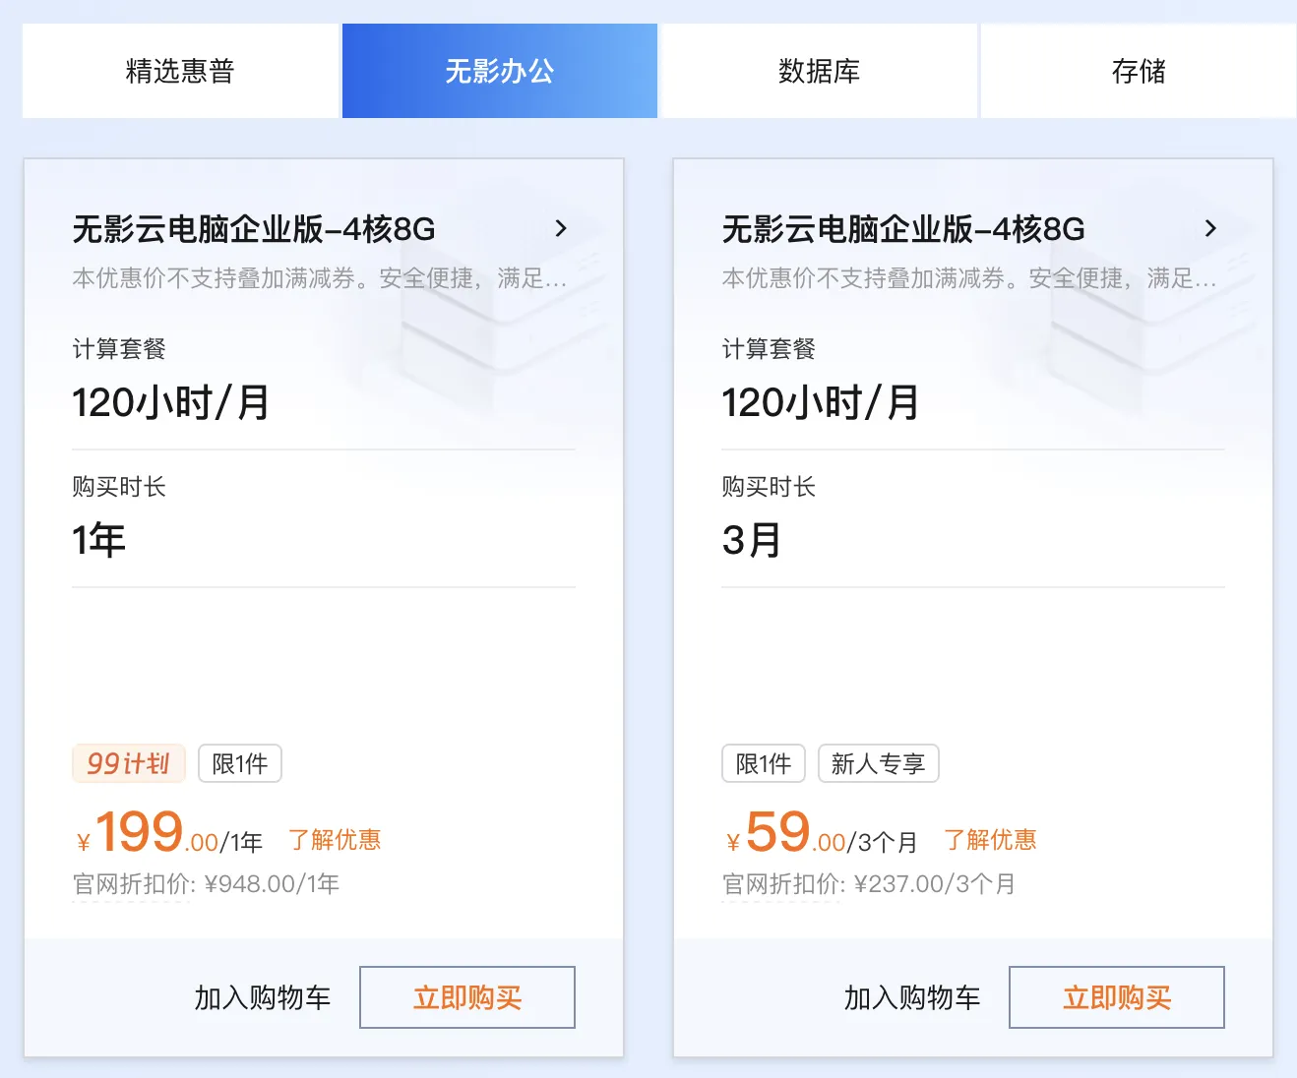Open 无影云电脑企业版 title in 1年 card
This screenshot has width=1297, height=1078.
[x=254, y=229]
